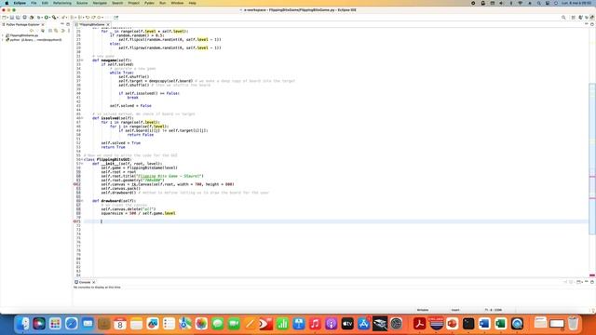Minimize the Package Explorer view

pos(62,25)
